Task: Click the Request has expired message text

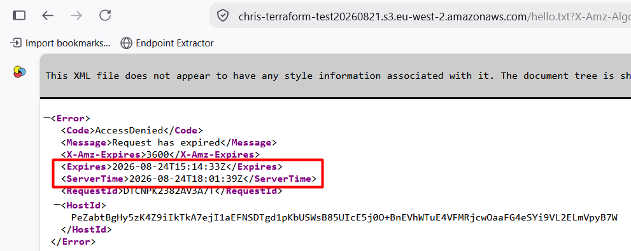Action: tap(166, 142)
